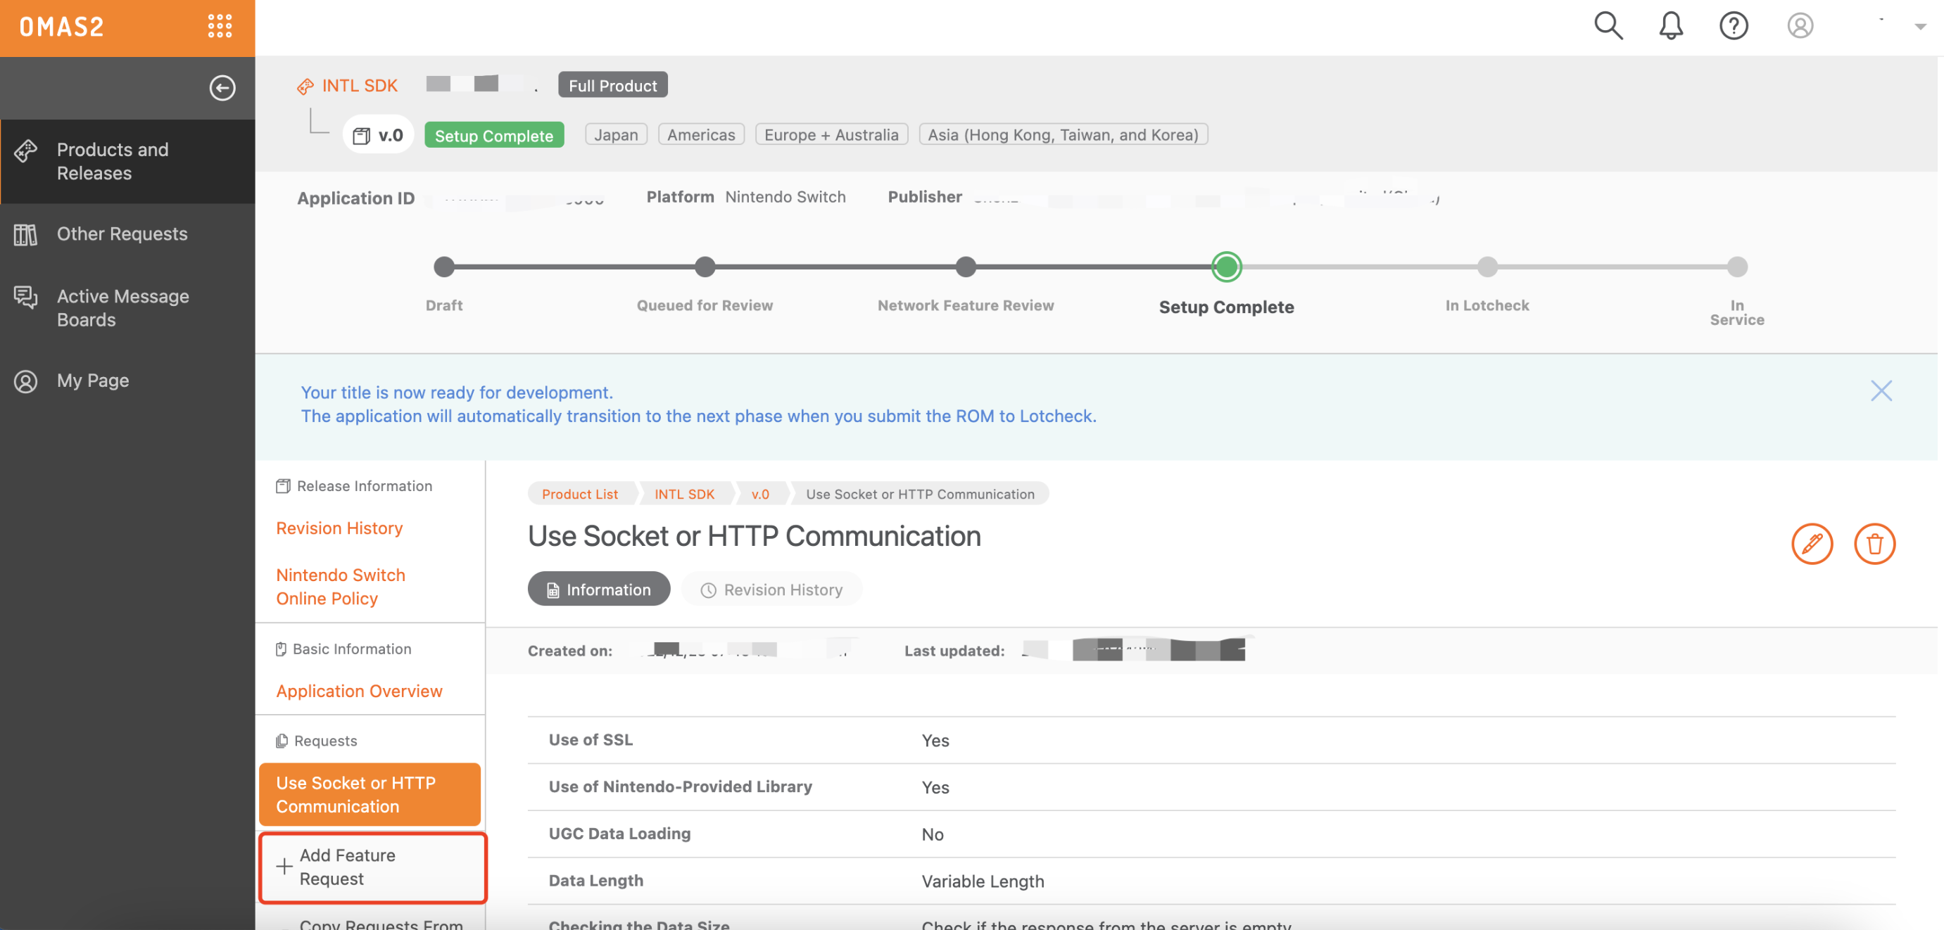1944x930 pixels.
Task: Open the Application Overview link
Action: (x=360, y=689)
